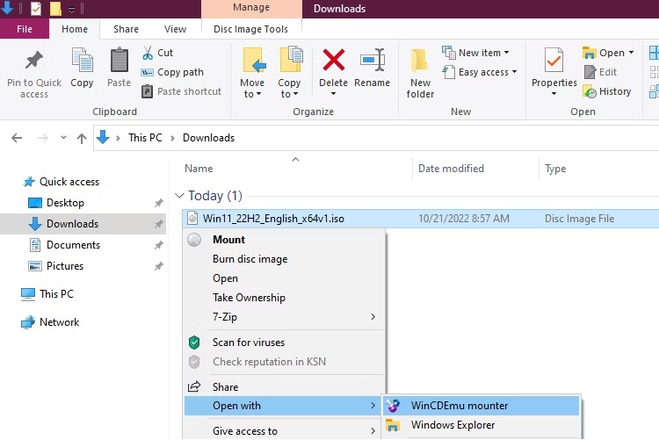Viewport: 659px width, 440px height.
Task: Select WinCDEmu mounter option
Action: [x=482, y=406]
